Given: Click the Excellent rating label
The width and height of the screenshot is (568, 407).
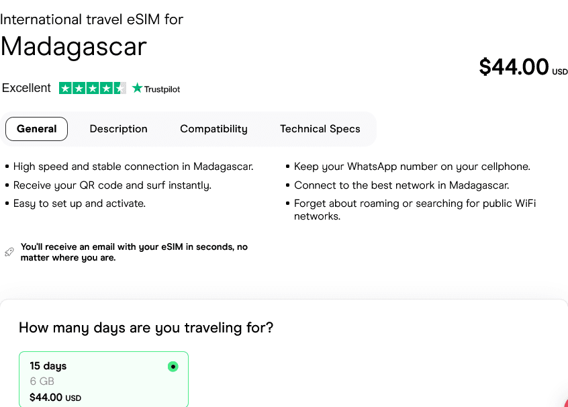Looking at the screenshot, I should 26,88.
